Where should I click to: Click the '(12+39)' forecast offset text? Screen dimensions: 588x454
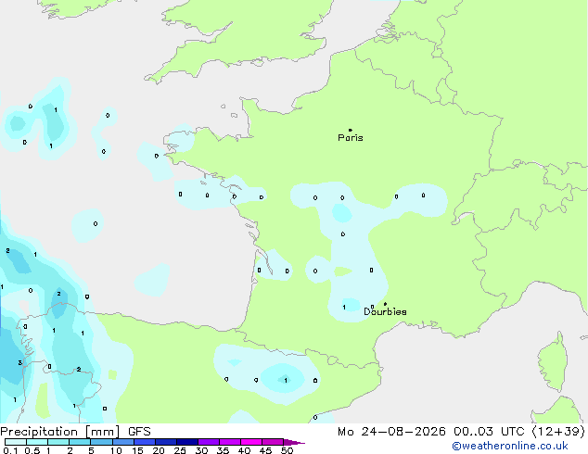tap(558, 432)
